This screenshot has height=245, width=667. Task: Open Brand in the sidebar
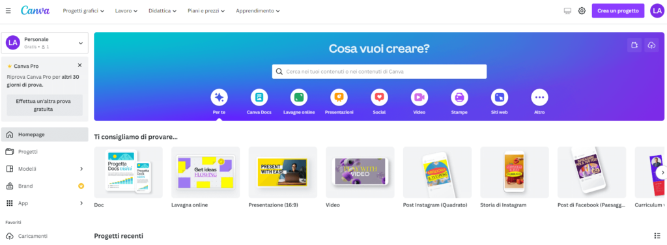pos(45,186)
